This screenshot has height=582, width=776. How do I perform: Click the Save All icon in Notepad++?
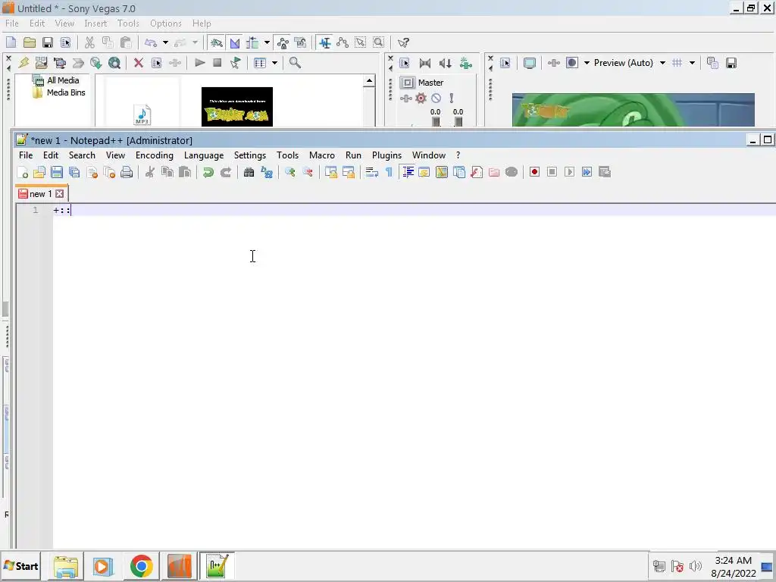[x=74, y=172]
